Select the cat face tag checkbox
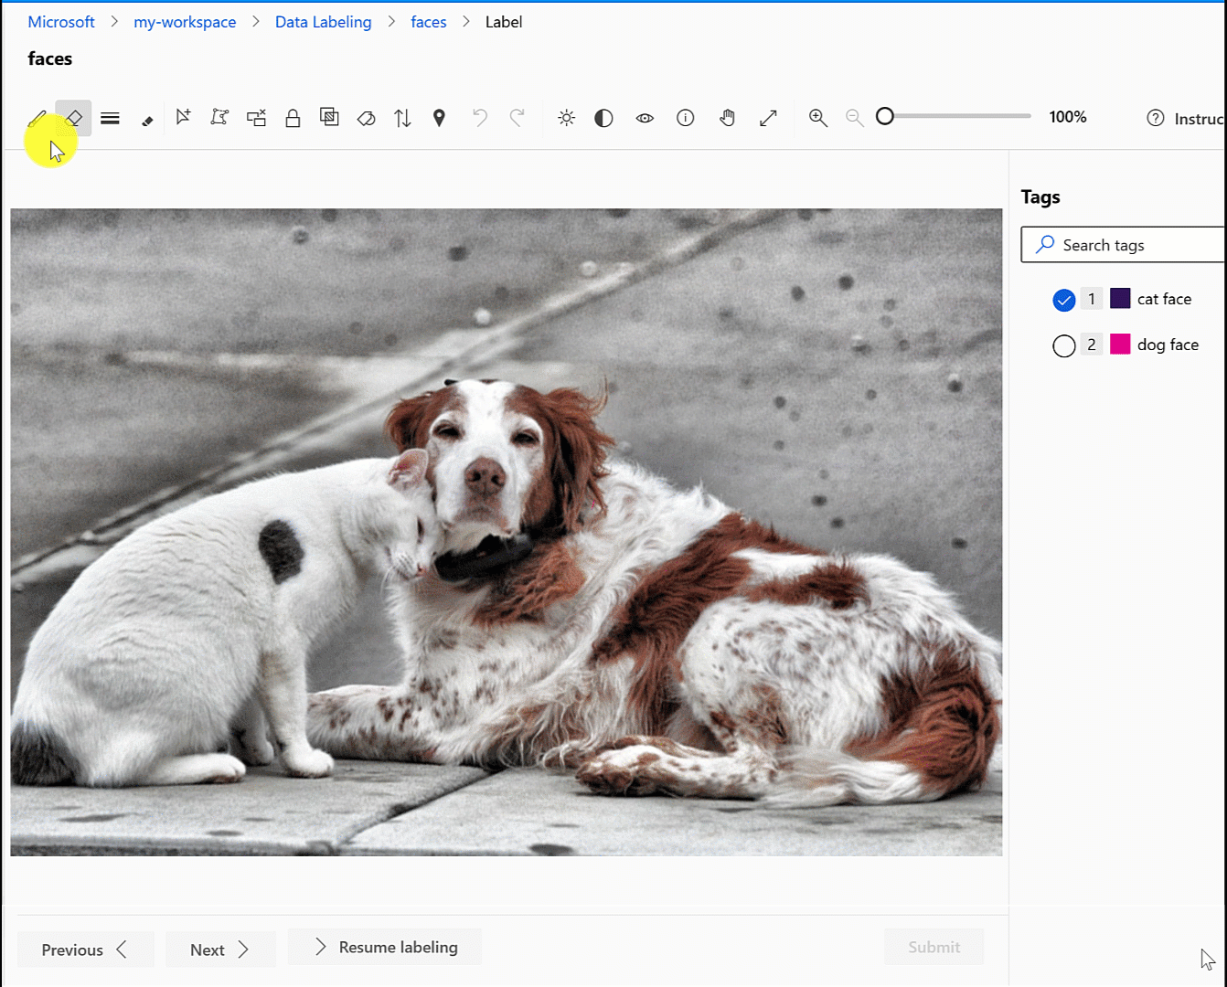The height and width of the screenshot is (987, 1227). [x=1063, y=300]
